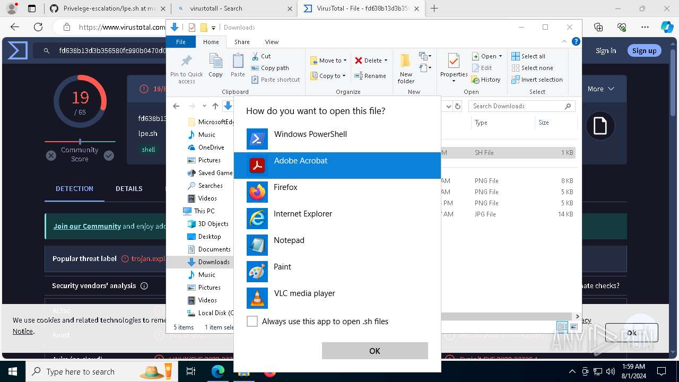The width and height of the screenshot is (679, 382).
Task: Select Paint in the open-with list
Action: click(x=337, y=272)
